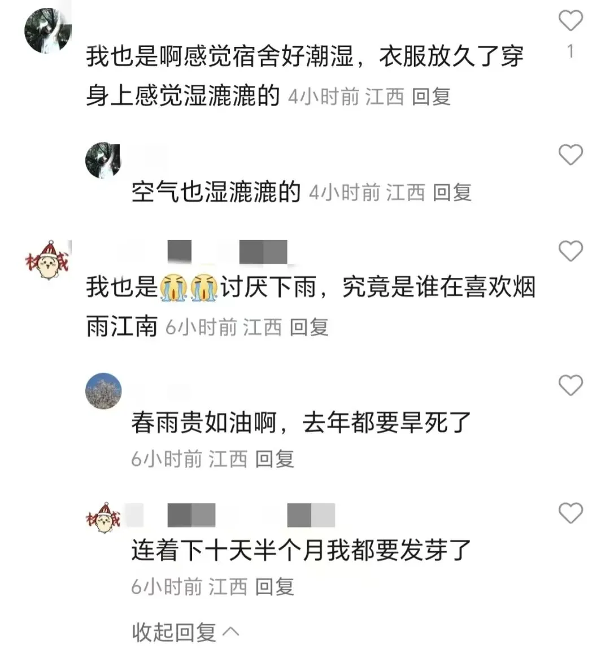
Task: Select the comment text '春雨贵如油啊，去年都要旱死了'
Action: point(301,422)
